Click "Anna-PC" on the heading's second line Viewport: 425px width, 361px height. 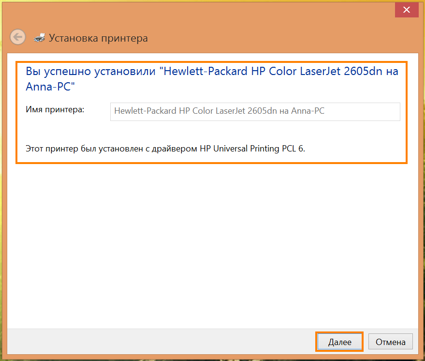[x=50, y=86]
